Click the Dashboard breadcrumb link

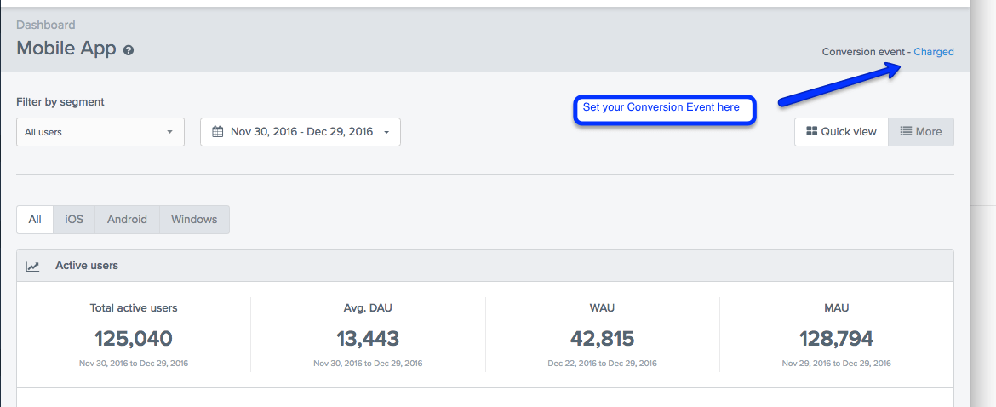coord(46,26)
